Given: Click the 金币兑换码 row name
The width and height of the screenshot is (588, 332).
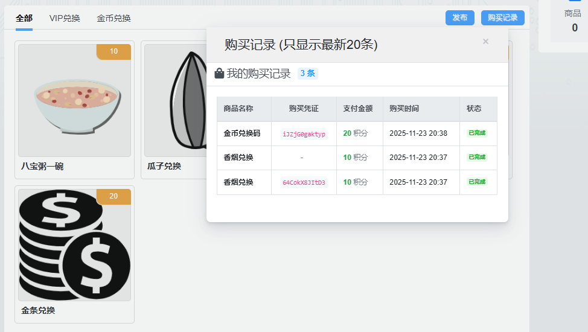Looking at the screenshot, I should [x=242, y=133].
